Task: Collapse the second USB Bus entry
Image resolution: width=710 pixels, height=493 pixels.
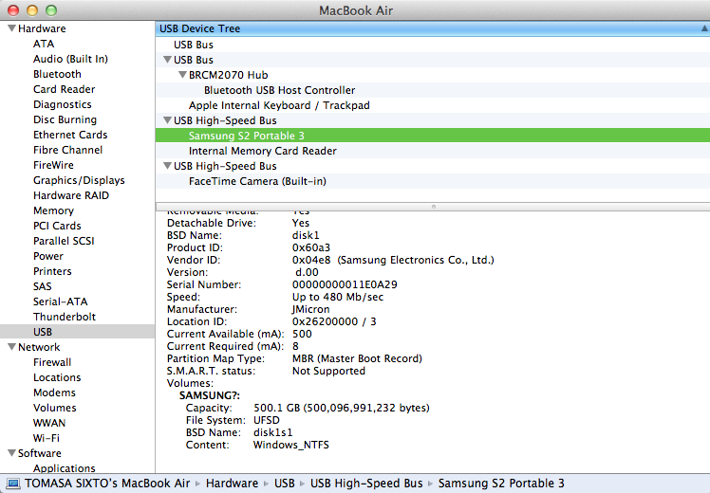Action: pos(167,59)
